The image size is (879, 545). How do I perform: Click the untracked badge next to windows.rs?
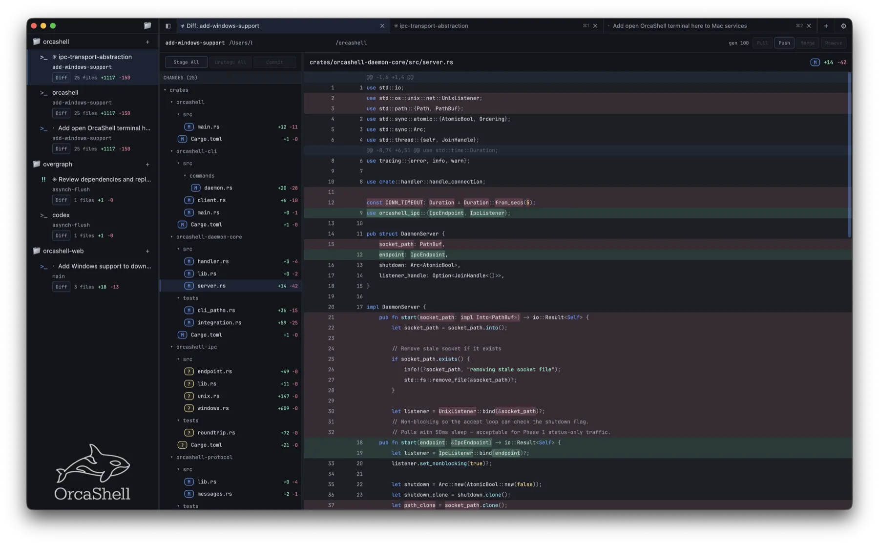[x=188, y=408]
